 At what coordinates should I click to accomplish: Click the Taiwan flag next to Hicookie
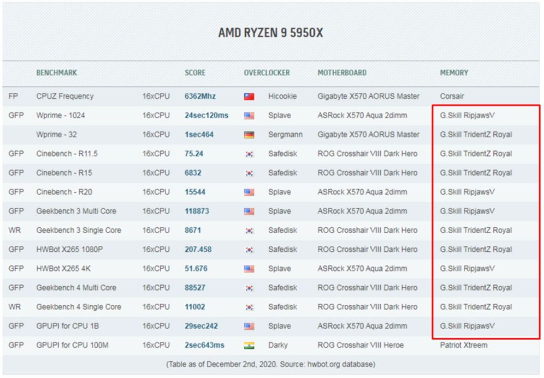tap(249, 96)
